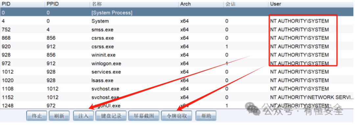355x125 pixels.
Task: Click the User cell of lsass.exe row
Action: coord(299,80)
